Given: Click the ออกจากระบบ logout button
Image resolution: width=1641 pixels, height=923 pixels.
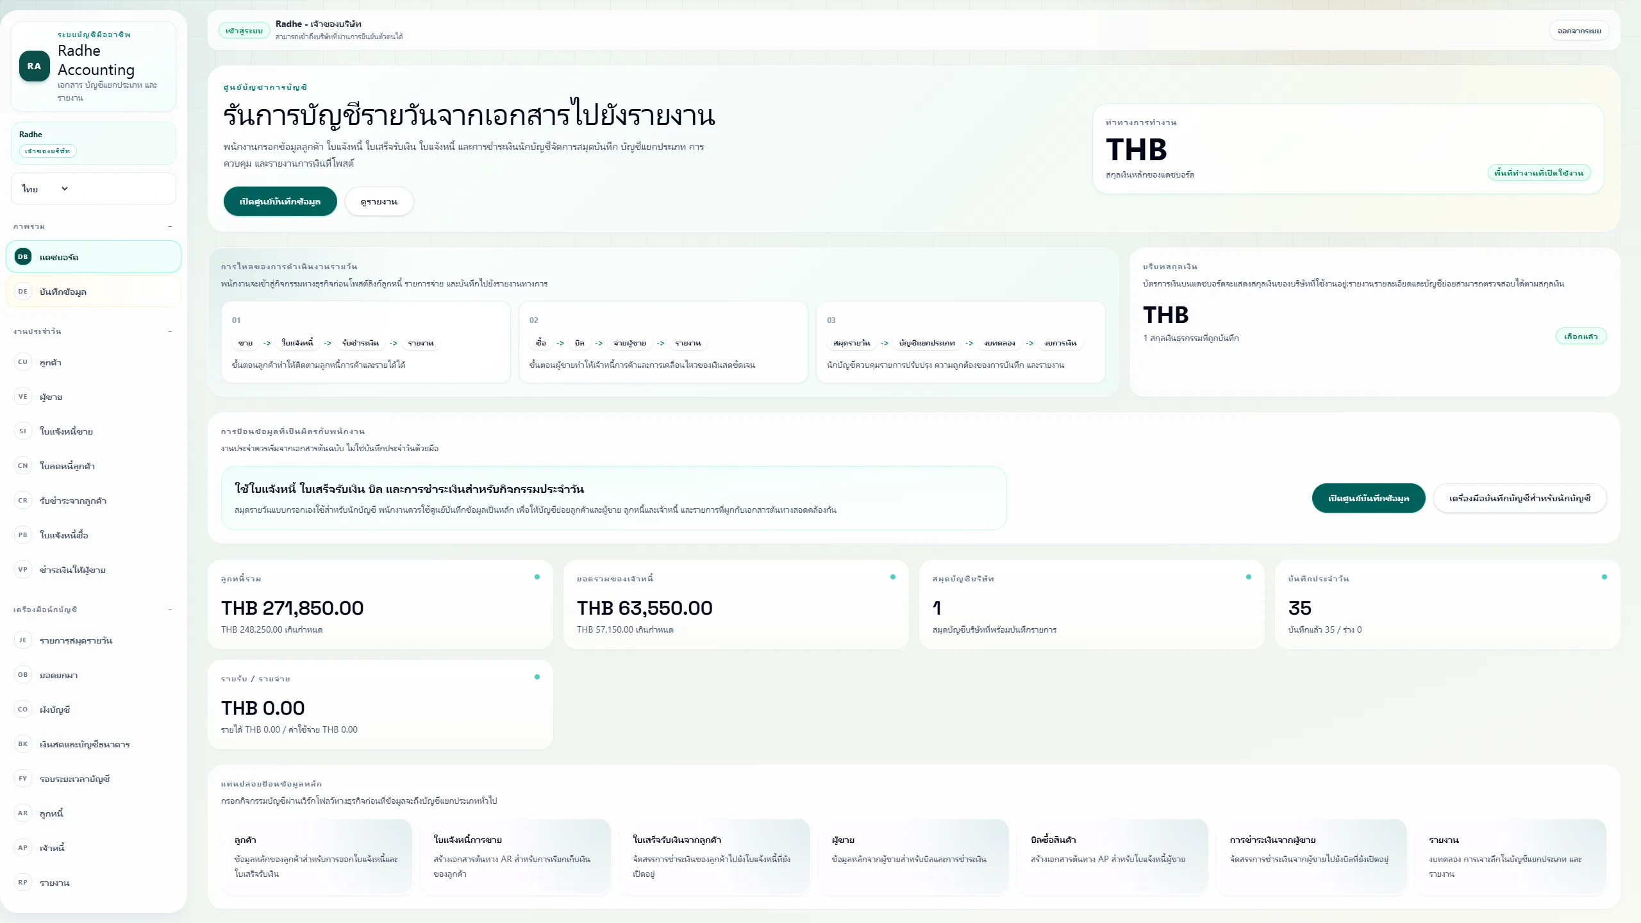Looking at the screenshot, I should coord(1579,31).
